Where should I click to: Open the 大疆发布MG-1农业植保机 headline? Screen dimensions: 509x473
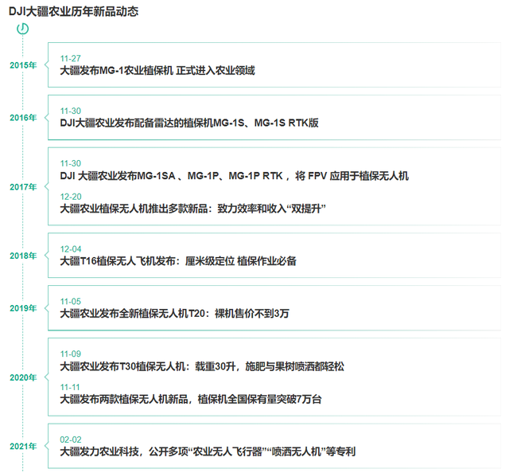point(157,71)
